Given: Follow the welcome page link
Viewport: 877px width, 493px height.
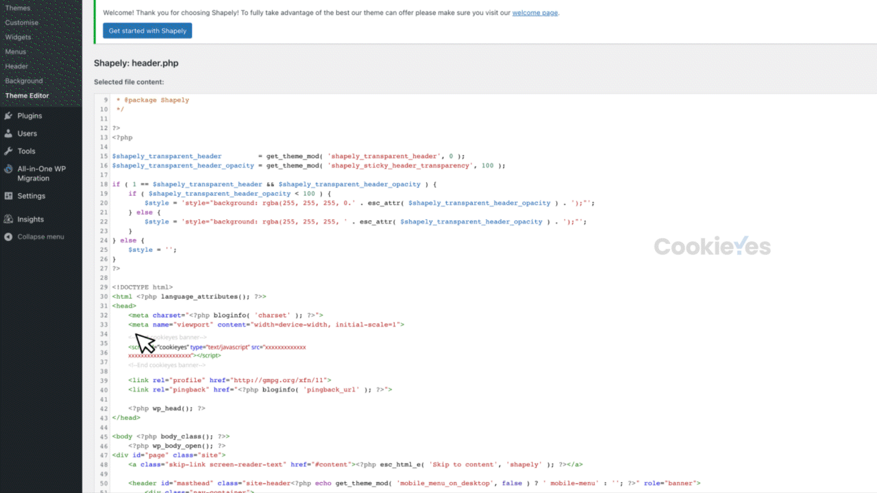Looking at the screenshot, I should pos(534,12).
